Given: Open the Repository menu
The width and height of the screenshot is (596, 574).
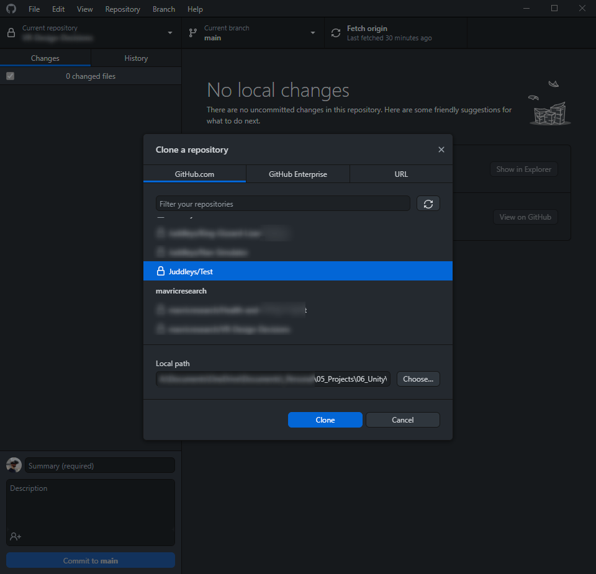Looking at the screenshot, I should 122,9.
